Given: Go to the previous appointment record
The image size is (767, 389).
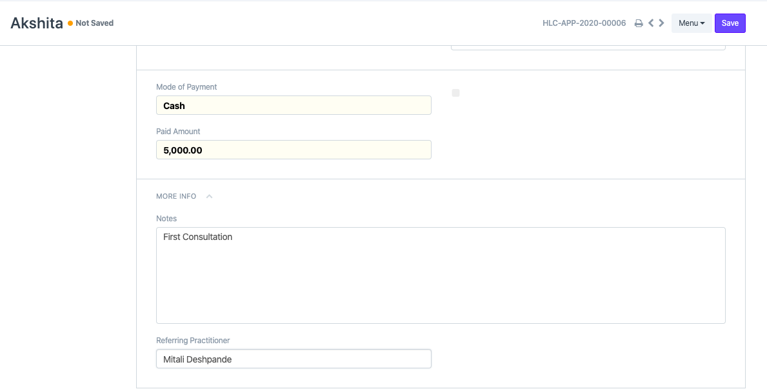Looking at the screenshot, I should [x=651, y=23].
